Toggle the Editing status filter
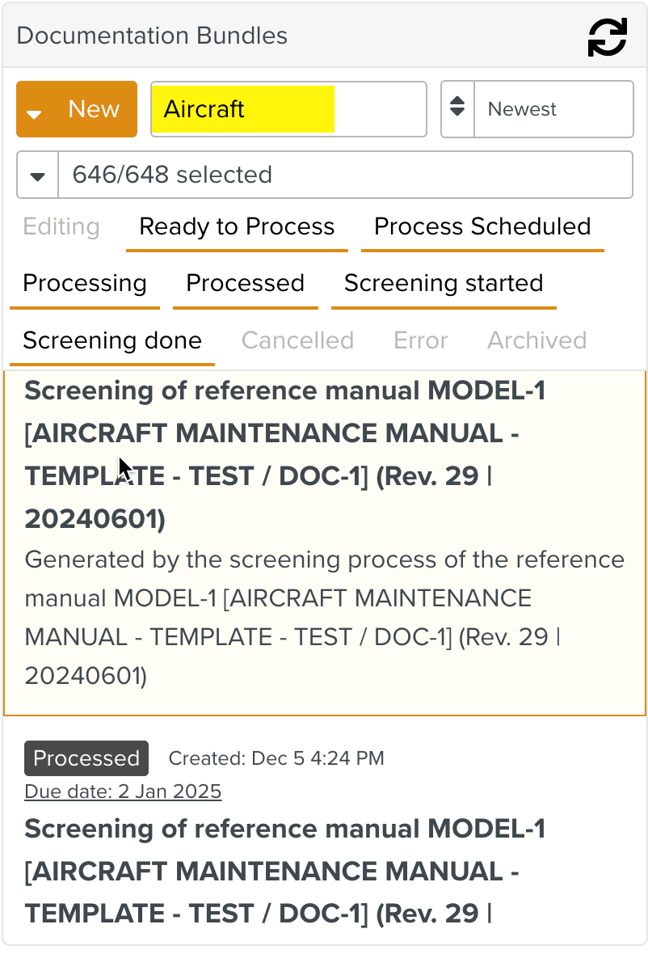Image resolution: width=648 pixels, height=954 pixels. click(61, 227)
